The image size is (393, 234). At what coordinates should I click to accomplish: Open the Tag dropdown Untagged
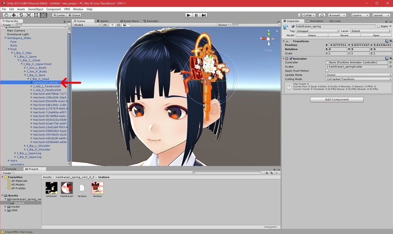318,31
